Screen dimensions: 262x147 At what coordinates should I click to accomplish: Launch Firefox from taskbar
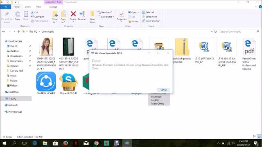(x=65, y=143)
